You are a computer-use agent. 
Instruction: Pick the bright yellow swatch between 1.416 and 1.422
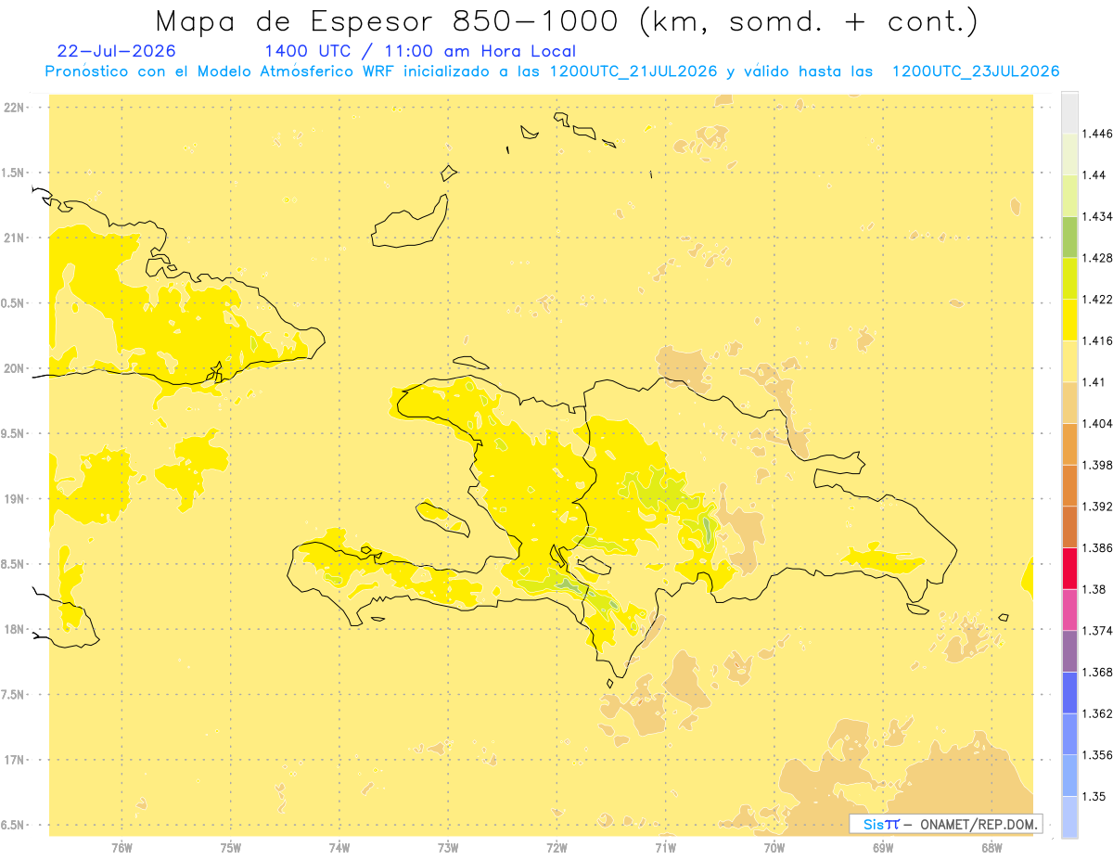[x=1069, y=319]
